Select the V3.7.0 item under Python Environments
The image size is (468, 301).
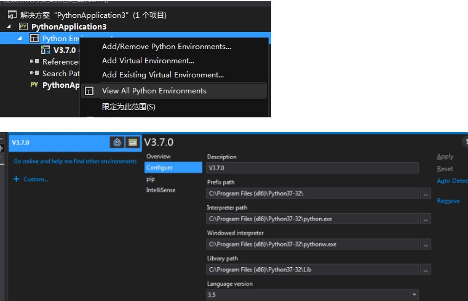point(65,50)
